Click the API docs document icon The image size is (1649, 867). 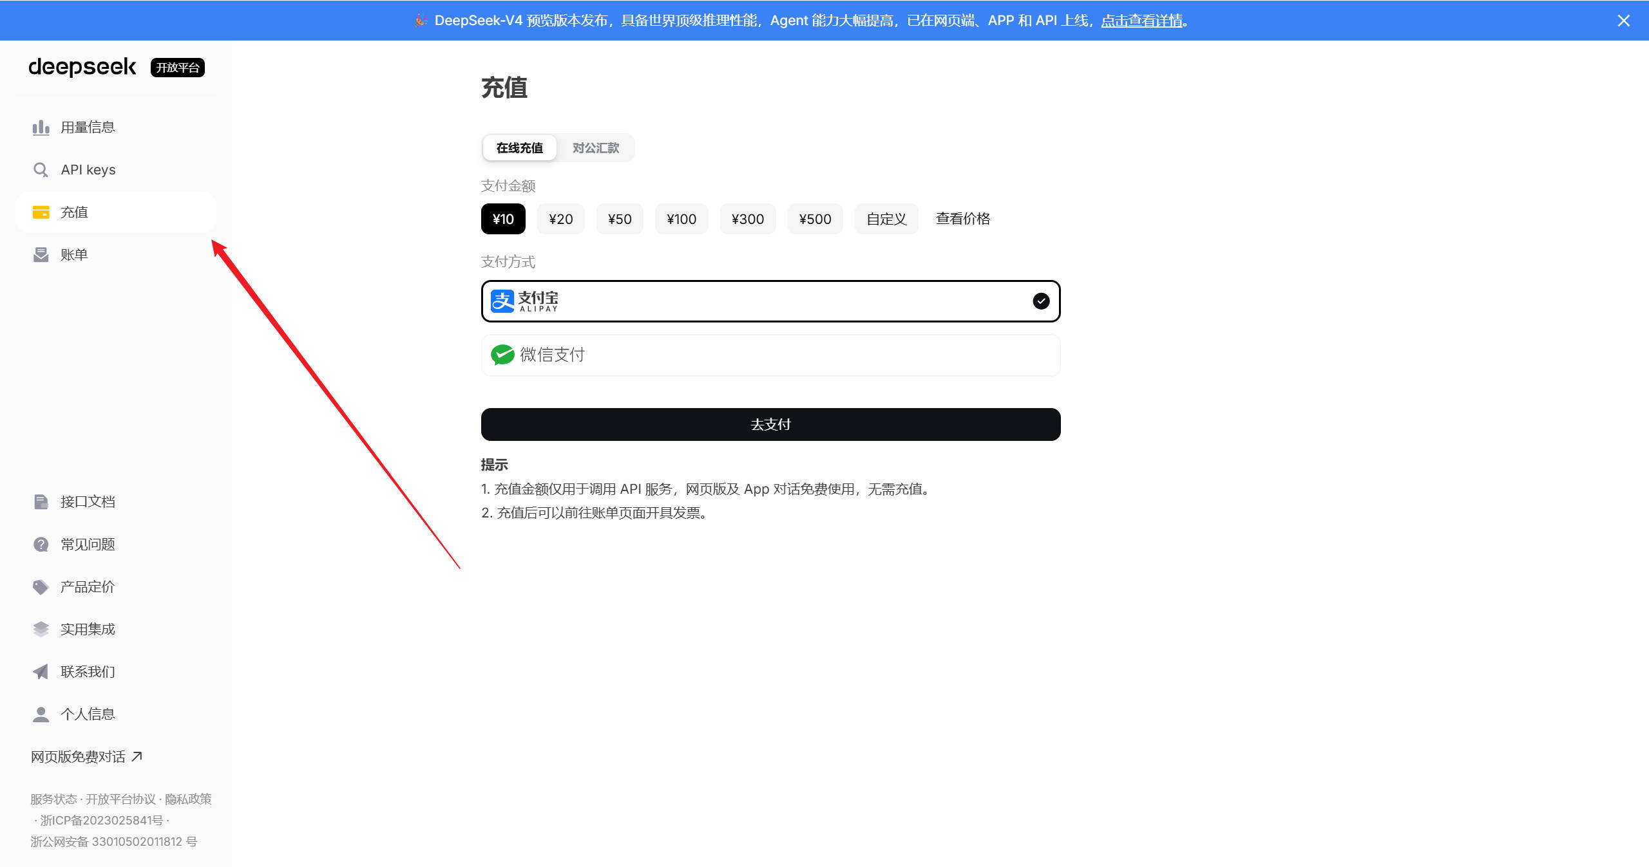click(x=41, y=502)
